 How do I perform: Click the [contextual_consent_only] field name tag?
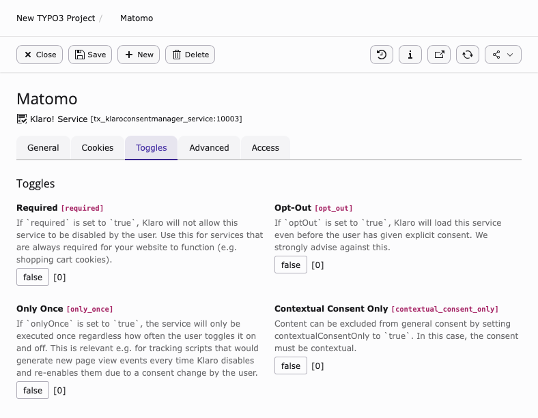point(444,309)
